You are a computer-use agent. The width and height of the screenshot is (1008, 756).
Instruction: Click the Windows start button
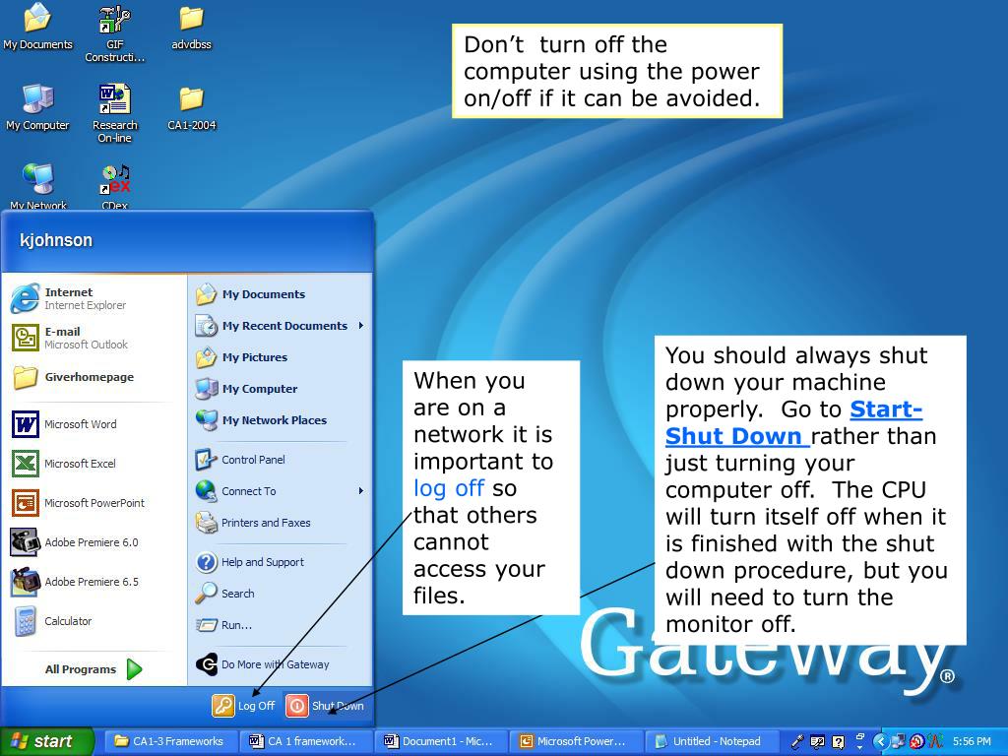point(46,741)
